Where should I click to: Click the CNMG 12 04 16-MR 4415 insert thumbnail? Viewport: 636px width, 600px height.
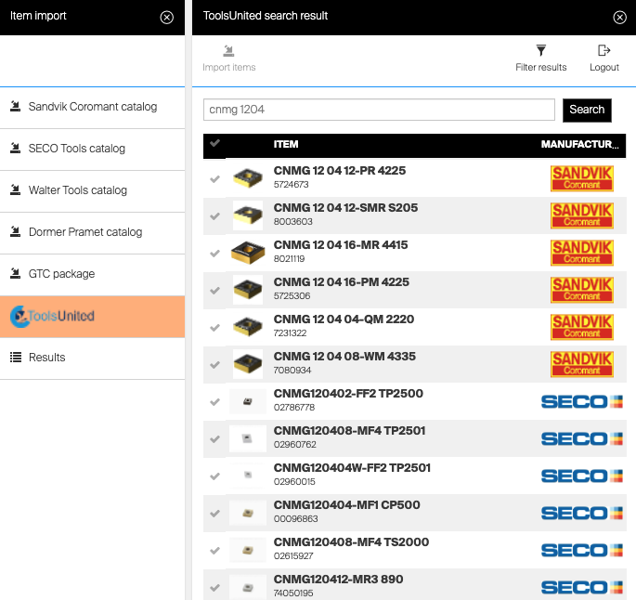[248, 252]
